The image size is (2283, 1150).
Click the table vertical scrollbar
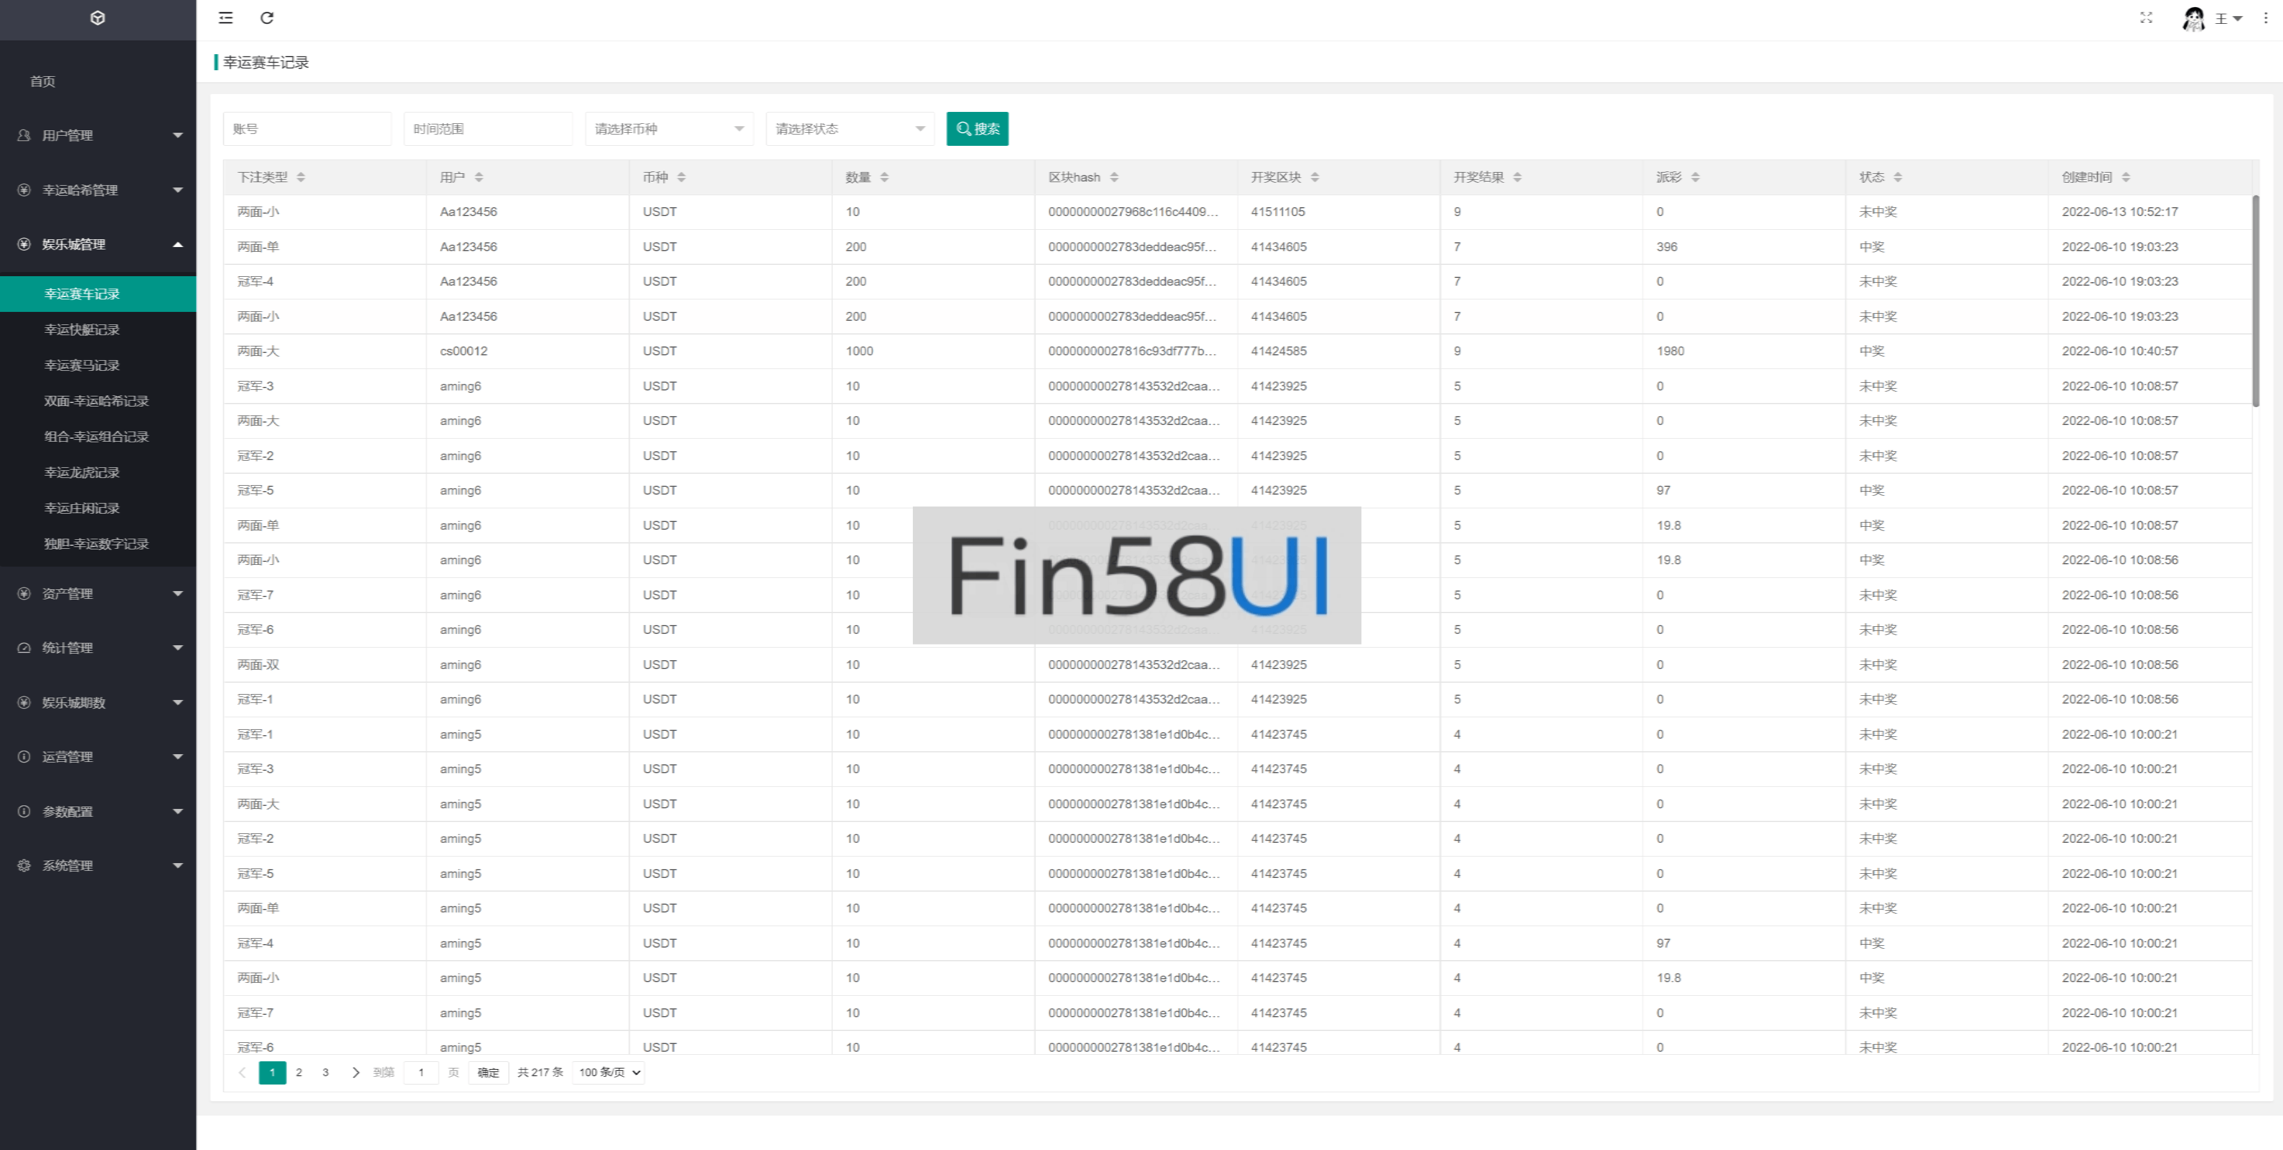pyautogui.click(x=2256, y=301)
